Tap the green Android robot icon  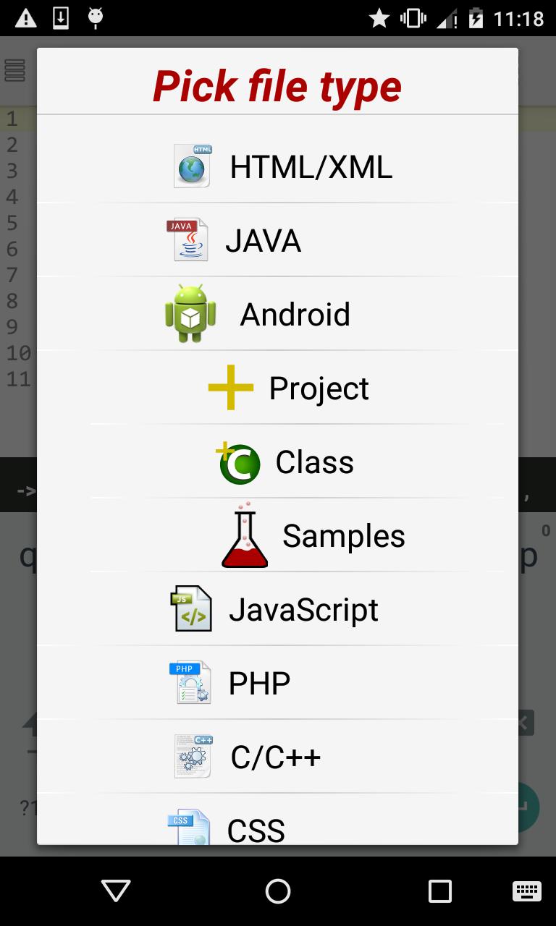[x=190, y=313]
